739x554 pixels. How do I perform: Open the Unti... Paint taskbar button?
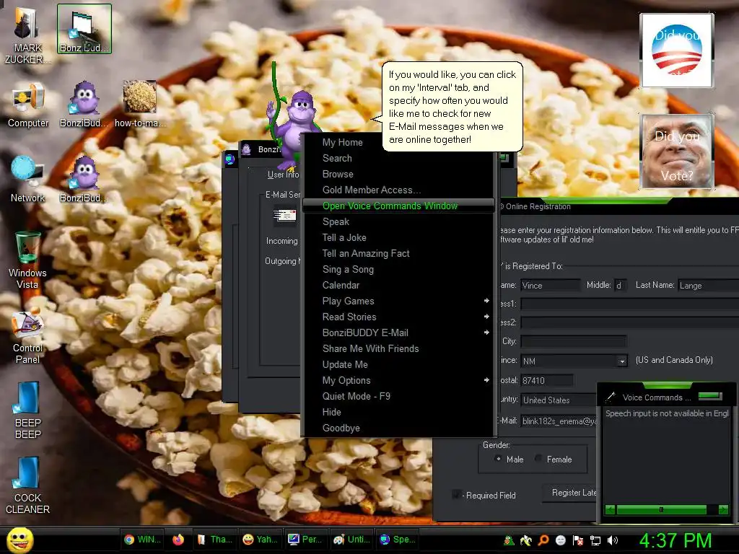tap(351, 540)
